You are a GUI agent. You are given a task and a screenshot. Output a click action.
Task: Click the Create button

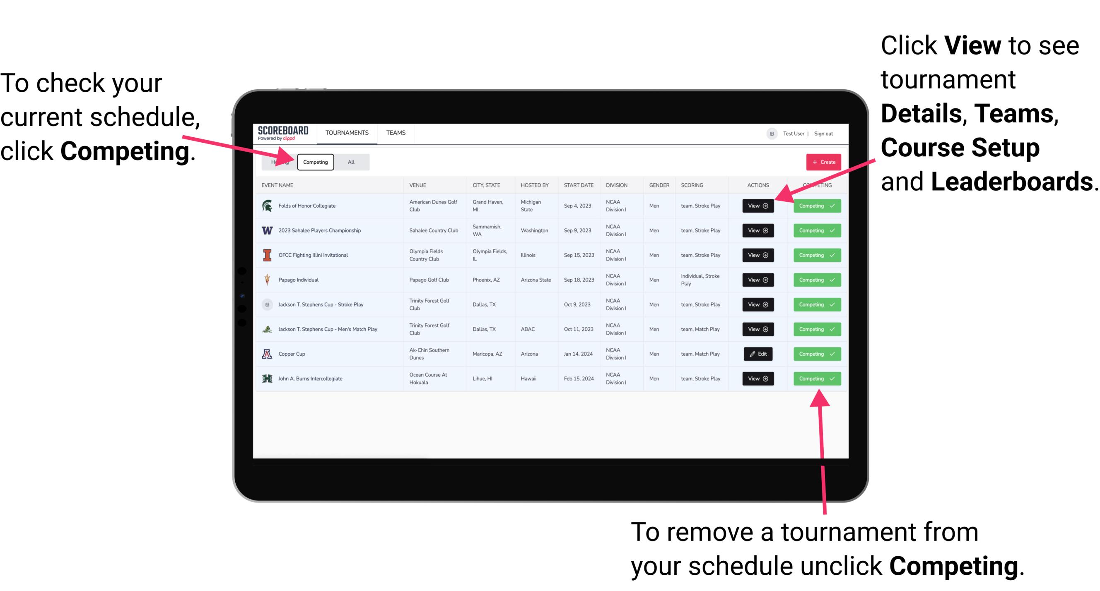pos(821,162)
